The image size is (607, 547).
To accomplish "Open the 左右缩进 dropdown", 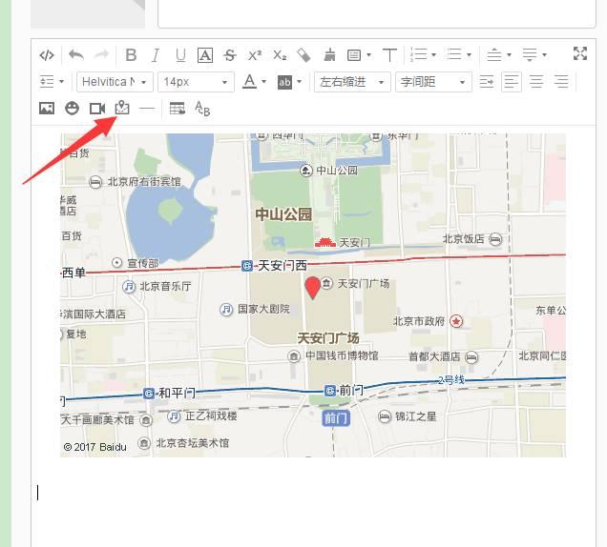I will [x=352, y=82].
